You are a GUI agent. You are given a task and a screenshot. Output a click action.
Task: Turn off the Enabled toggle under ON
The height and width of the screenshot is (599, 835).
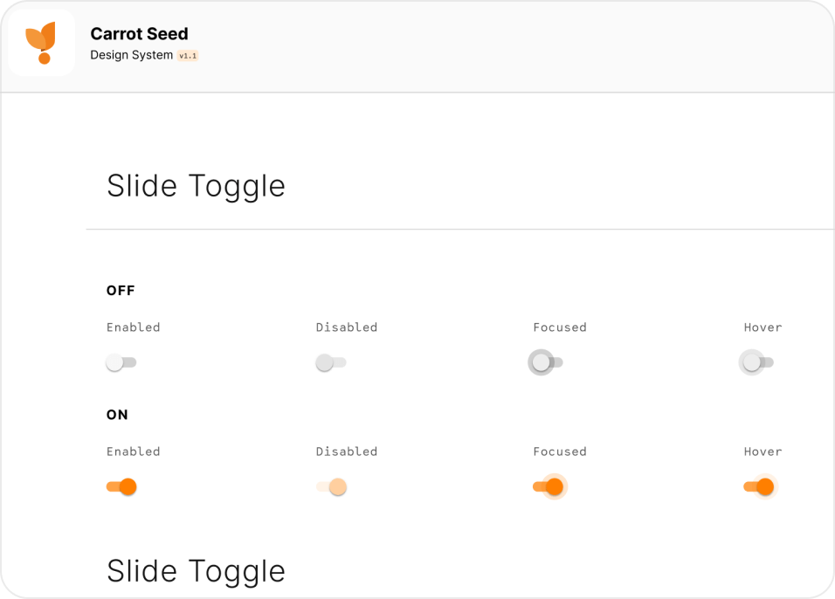[121, 486]
